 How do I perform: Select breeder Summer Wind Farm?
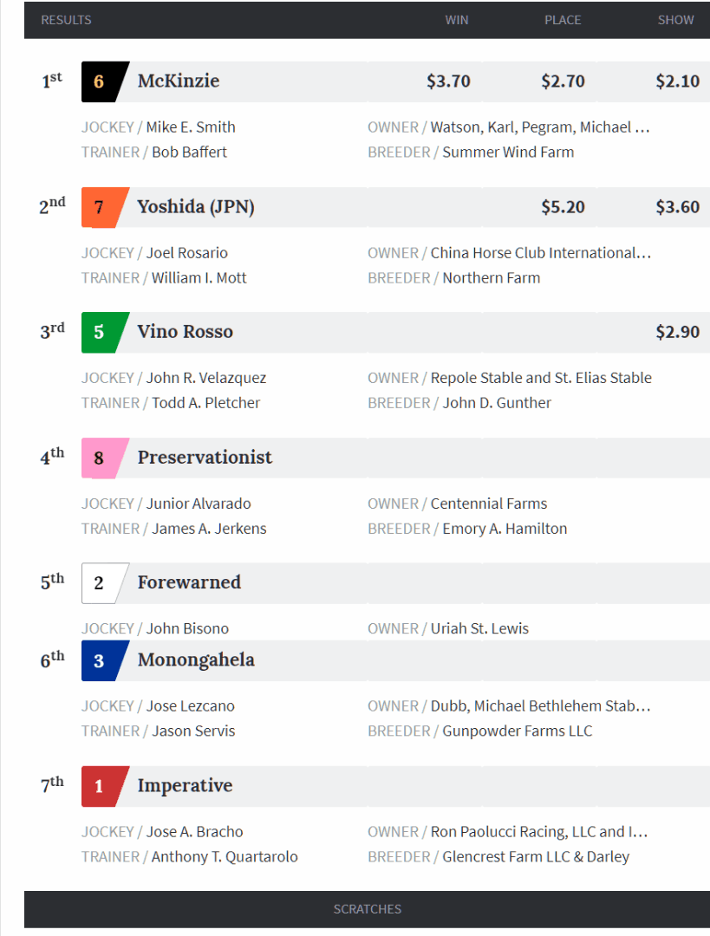508,153
